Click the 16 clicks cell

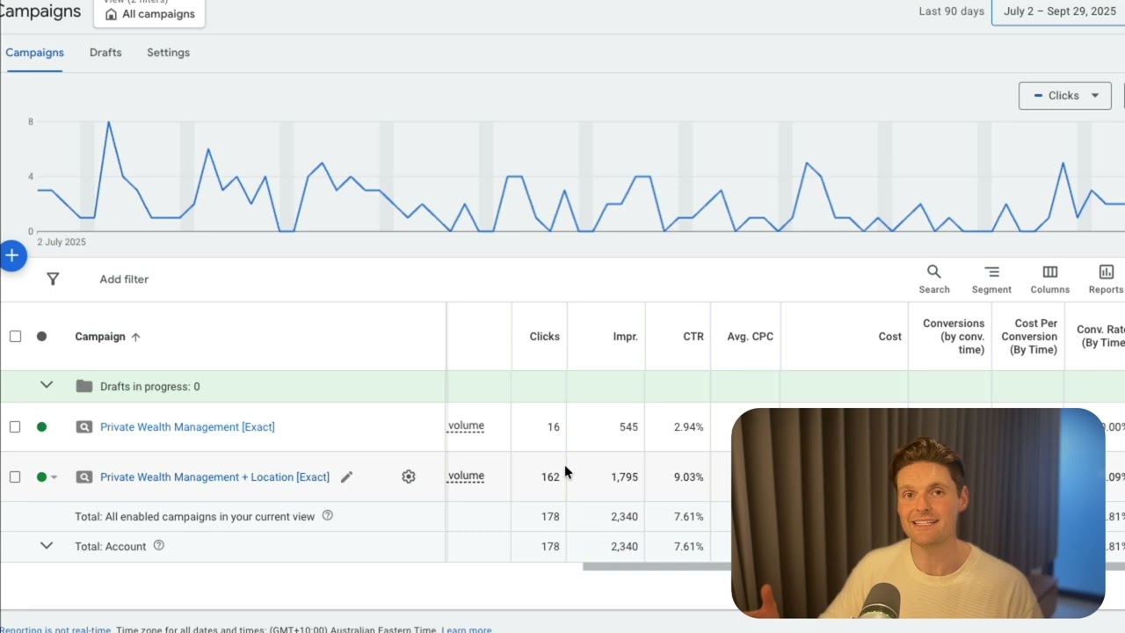553,427
